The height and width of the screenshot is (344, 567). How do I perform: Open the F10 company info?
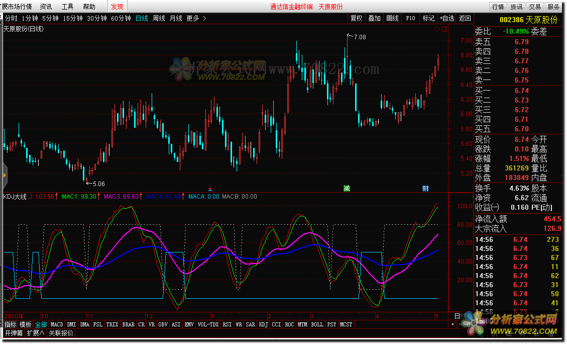pos(410,18)
